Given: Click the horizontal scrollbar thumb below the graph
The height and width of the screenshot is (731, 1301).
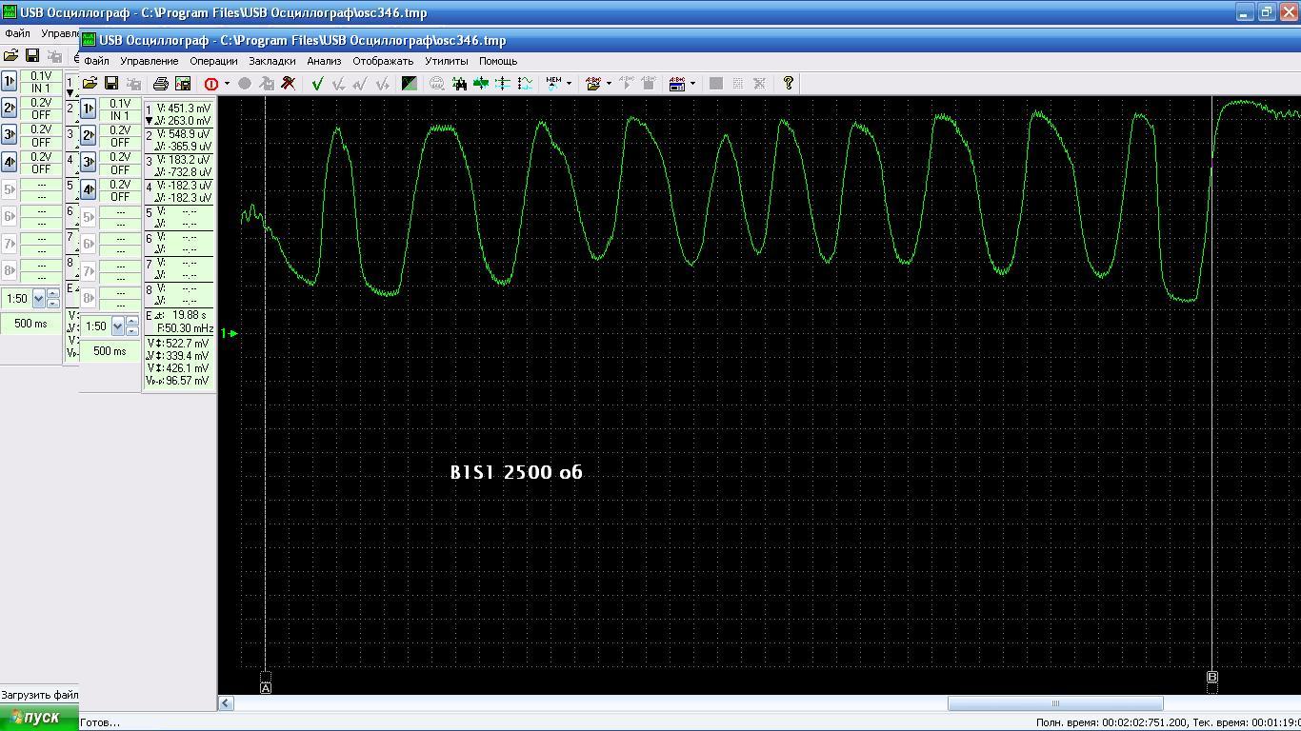Looking at the screenshot, I should pyautogui.click(x=1054, y=703).
